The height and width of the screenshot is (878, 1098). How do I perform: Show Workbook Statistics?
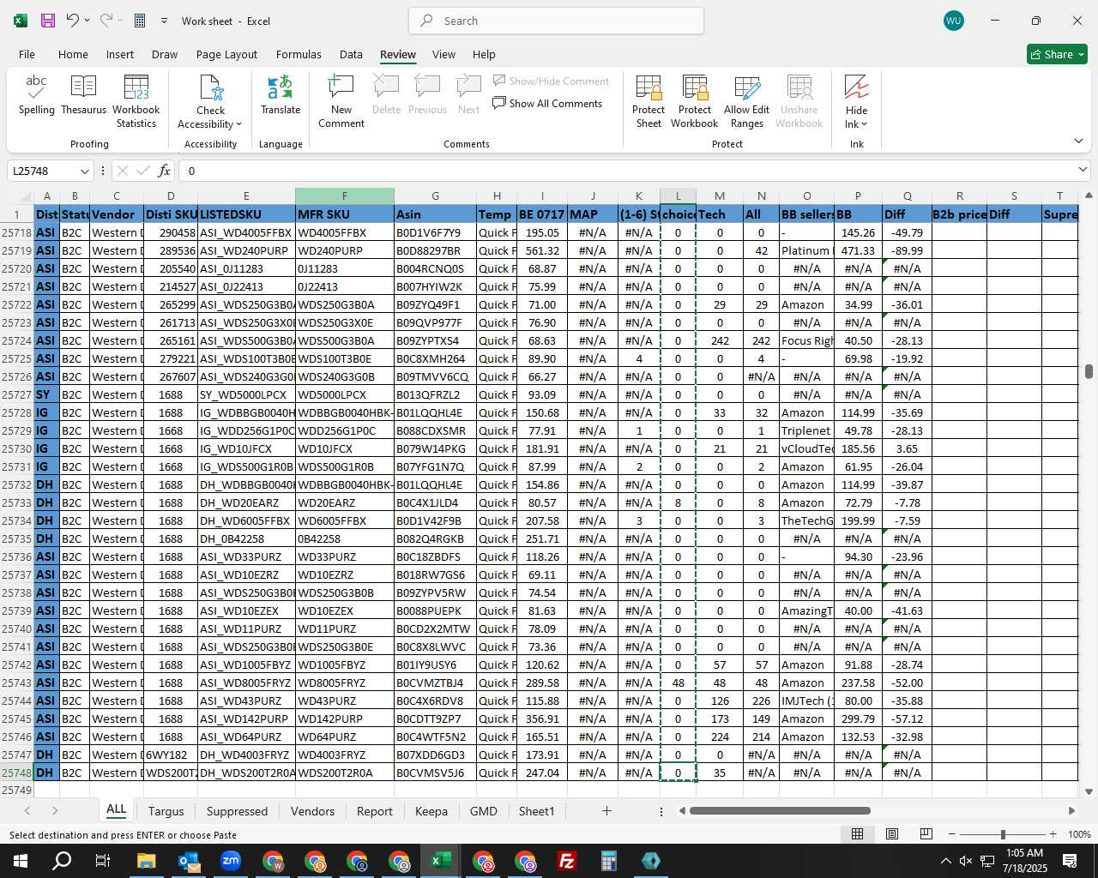click(136, 101)
